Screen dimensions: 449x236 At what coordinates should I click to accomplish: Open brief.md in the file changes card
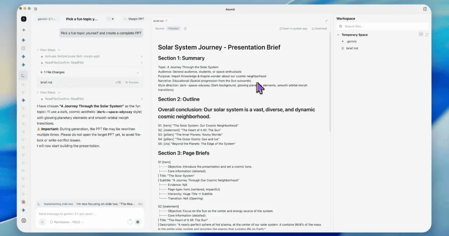pos(46,82)
